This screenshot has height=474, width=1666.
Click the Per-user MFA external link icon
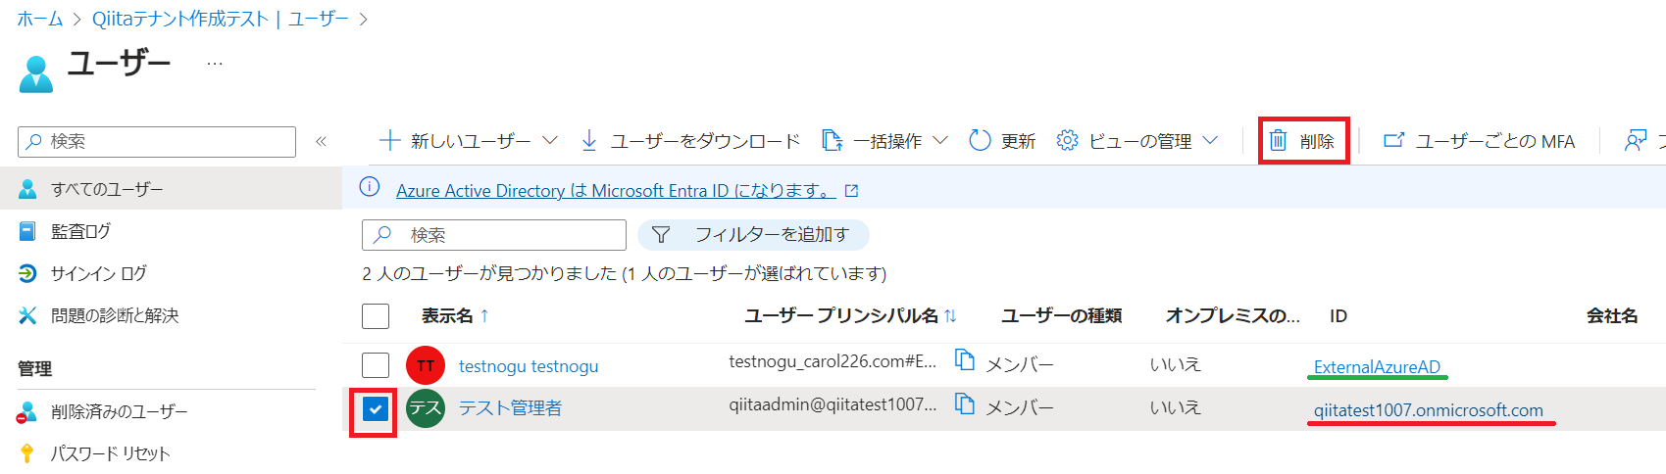point(1393,140)
